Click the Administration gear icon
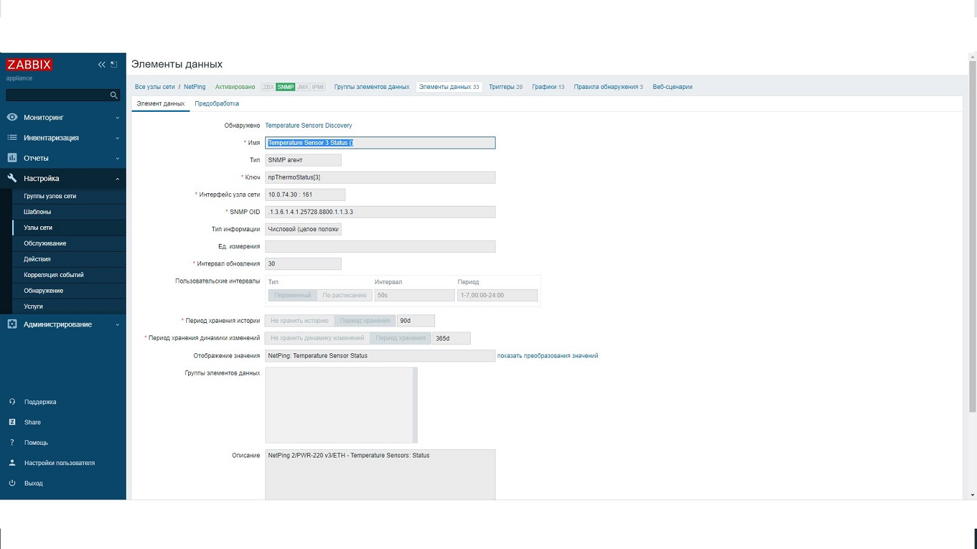This screenshot has width=977, height=549. [12, 324]
